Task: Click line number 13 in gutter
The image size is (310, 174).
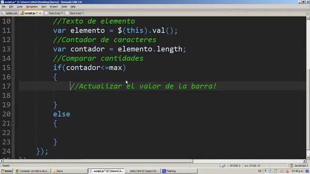Action: 6,49
